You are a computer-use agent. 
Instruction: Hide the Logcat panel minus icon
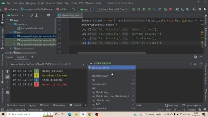[201, 57]
